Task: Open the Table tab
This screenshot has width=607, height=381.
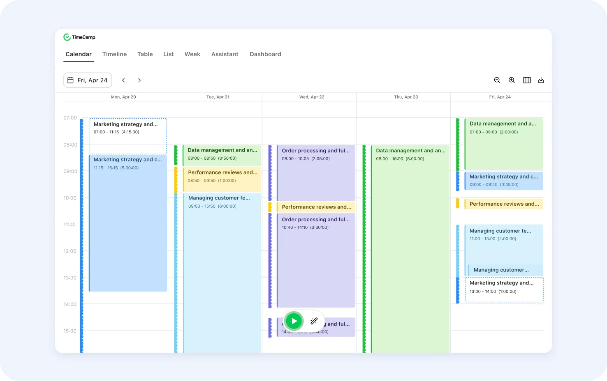Action: click(x=145, y=54)
